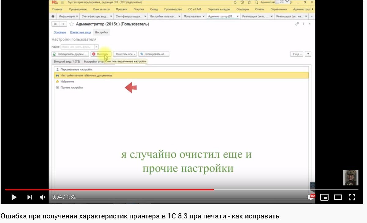Add Администратор form to favorites star
Screen dimensions: 367x223
pos(72,24)
